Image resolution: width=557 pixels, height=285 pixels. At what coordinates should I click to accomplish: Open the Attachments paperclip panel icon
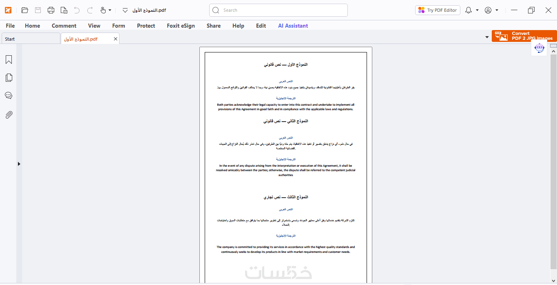click(x=9, y=115)
